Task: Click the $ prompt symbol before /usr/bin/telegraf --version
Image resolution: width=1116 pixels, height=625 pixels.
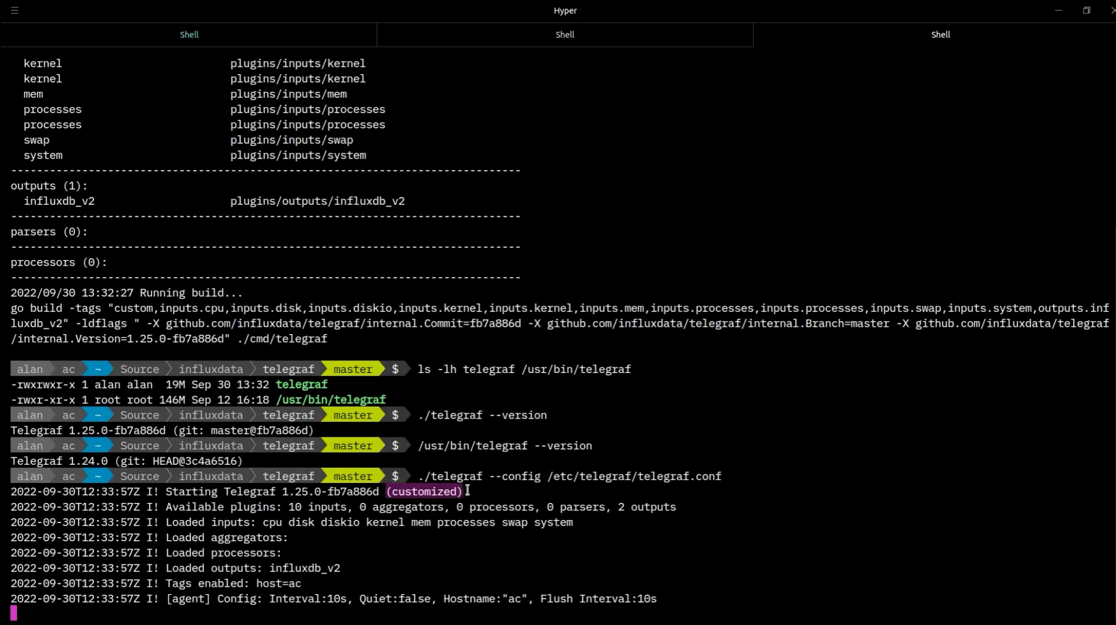Action: 395,446
